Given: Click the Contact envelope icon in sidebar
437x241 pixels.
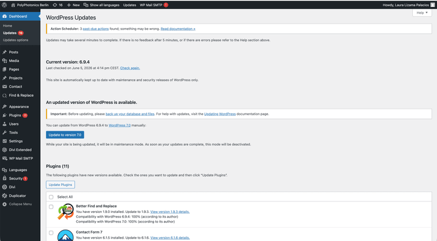Looking at the screenshot, I should pyautogui.click(x=5, y=87).
